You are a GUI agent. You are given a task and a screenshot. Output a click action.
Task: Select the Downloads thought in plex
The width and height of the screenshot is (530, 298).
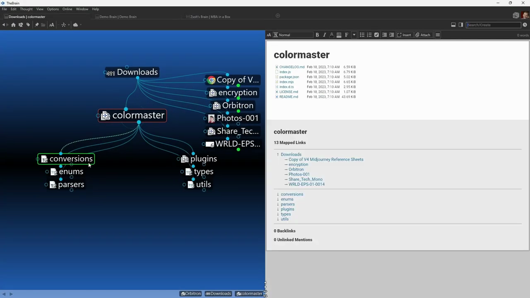point(132,72)
